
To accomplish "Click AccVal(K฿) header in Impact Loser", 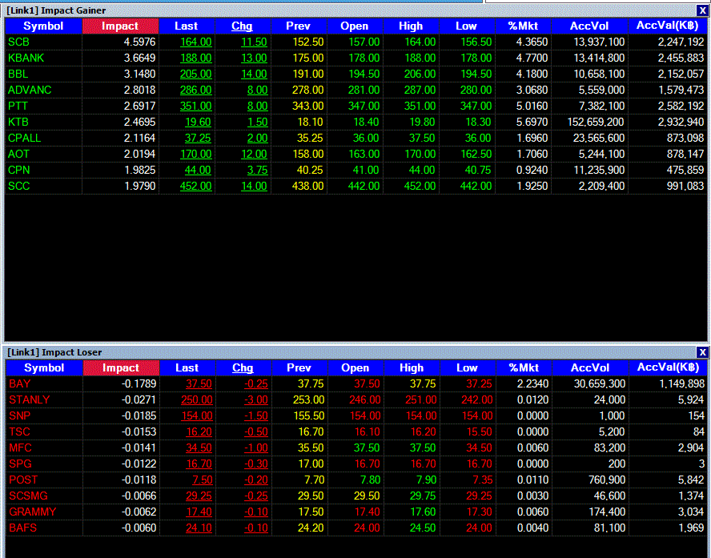I will 668,367.
